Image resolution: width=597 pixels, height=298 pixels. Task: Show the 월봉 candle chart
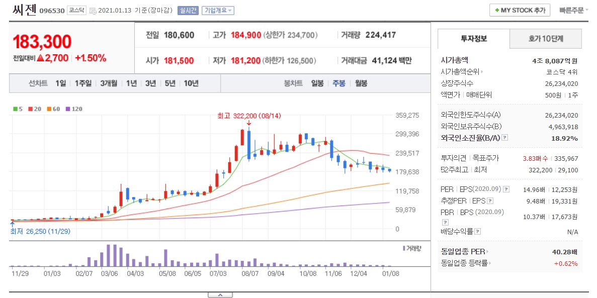pyautogui.click(x=361, y=83)
